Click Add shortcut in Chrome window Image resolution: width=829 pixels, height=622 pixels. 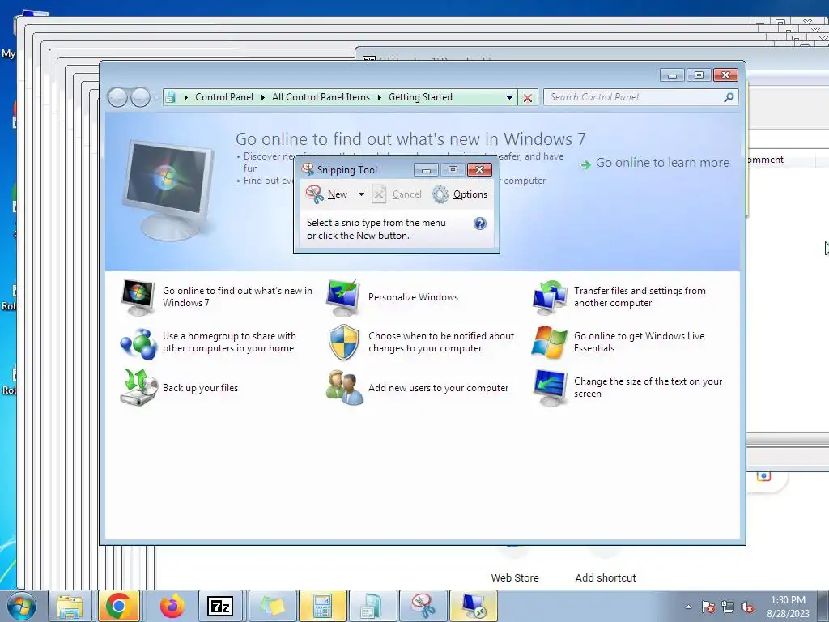(606, 577)
